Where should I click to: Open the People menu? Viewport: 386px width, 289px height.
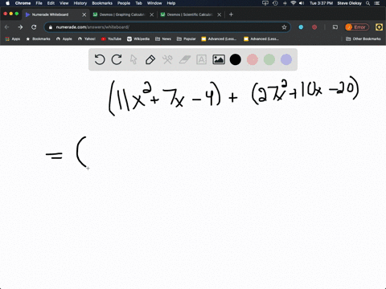pyautogui.click(x=124, y=3)
